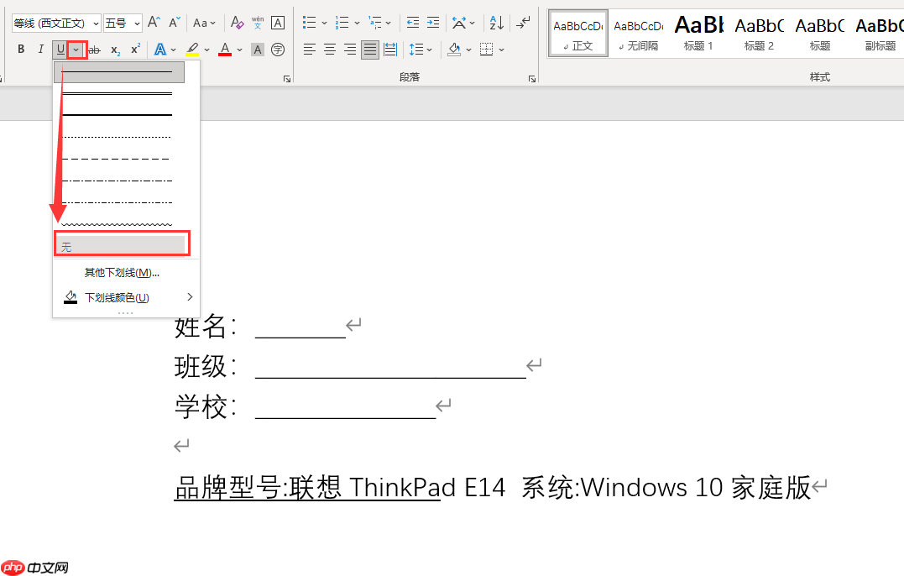Toggle justify alignment
This screenshot has width=904, height=576.
click(x=370, y=50)
